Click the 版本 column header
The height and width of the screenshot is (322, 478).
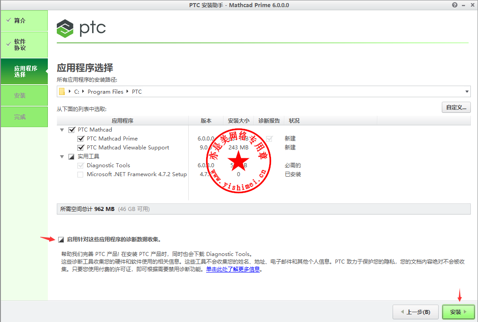coord(206,121)
